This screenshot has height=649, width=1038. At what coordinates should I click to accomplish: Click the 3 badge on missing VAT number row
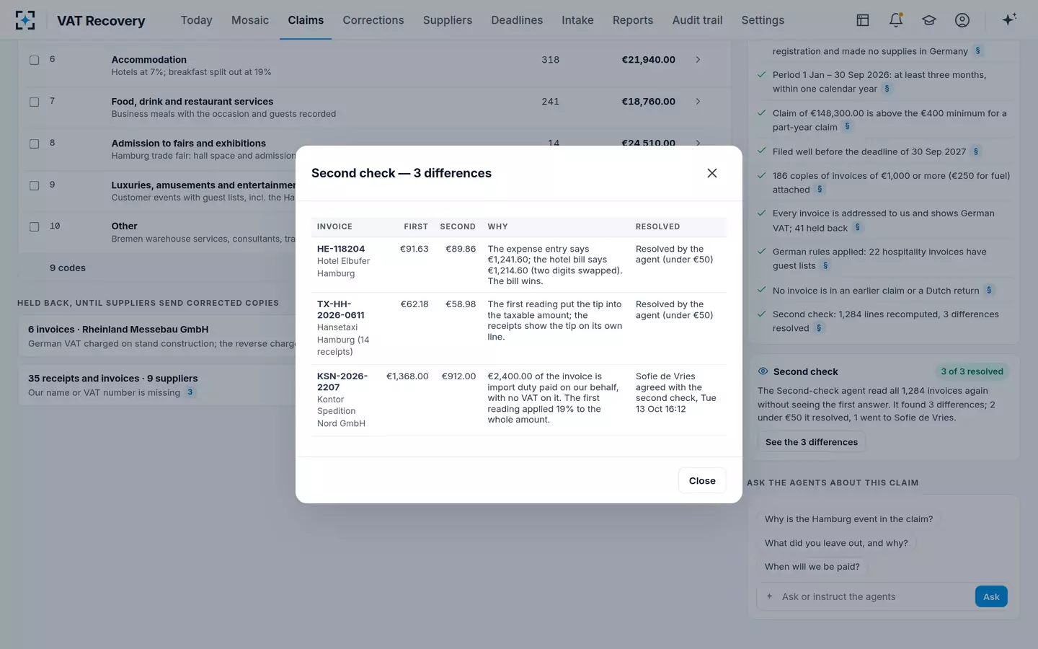point(190,392)
